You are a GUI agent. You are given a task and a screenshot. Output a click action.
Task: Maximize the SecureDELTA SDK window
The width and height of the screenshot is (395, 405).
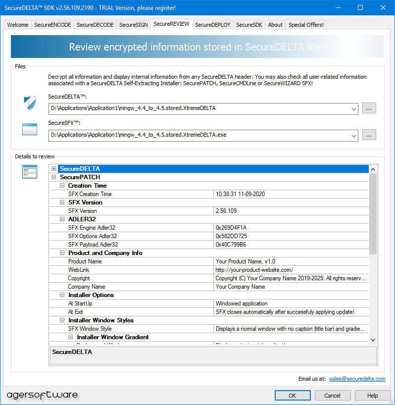tap(360, 7)
